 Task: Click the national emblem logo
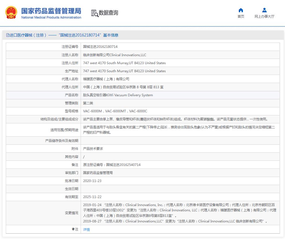11,12
